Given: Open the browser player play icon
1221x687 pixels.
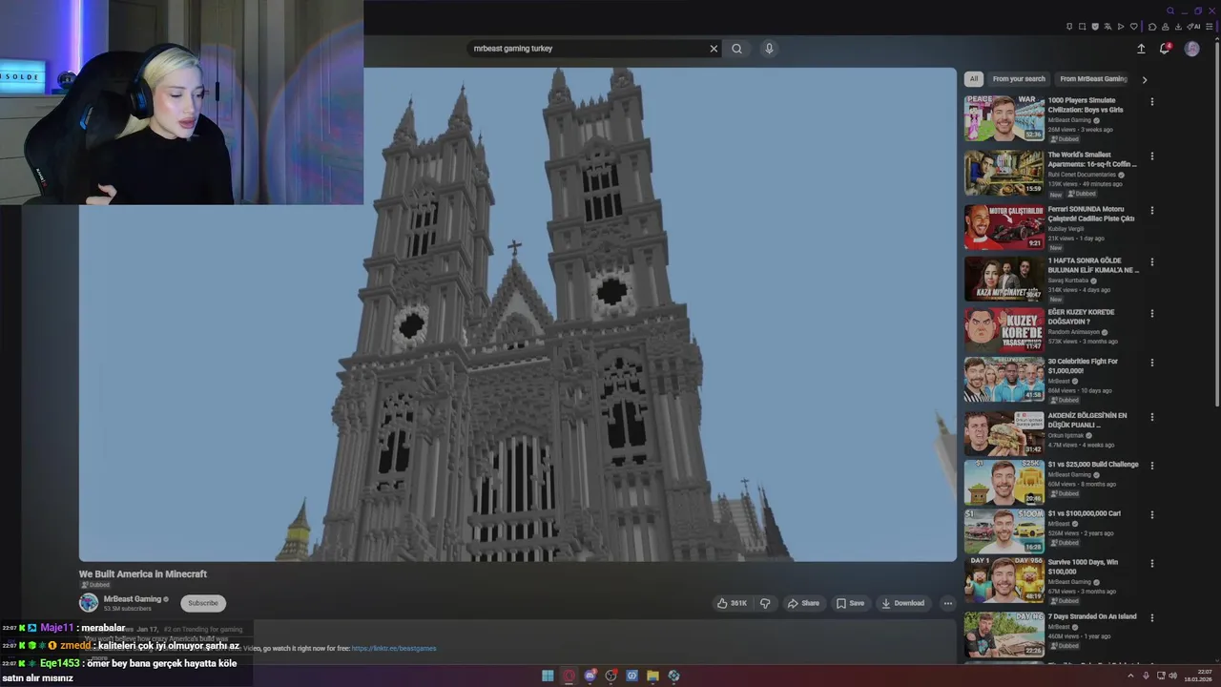Looking at the screenshot, I should point(1121,27).
